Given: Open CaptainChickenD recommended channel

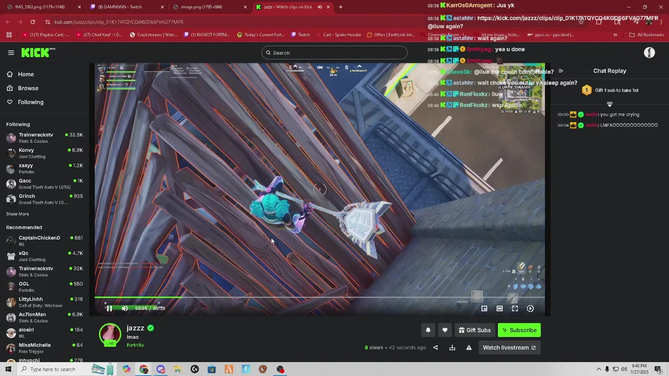Looking at the screenshot, I should click(x=44, y=241).
